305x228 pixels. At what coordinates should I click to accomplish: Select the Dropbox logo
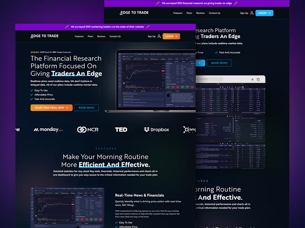(x=156, y=129)
